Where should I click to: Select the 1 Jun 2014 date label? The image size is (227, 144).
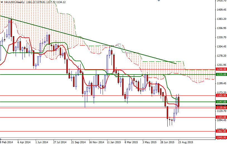tap(42, 142)
